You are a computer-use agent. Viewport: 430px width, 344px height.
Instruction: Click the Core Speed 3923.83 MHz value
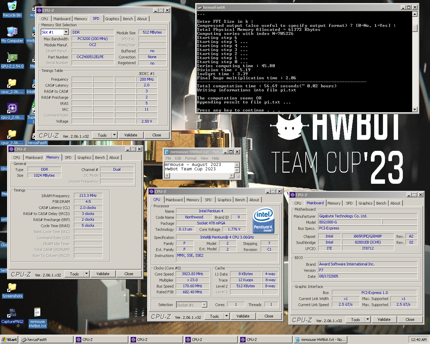coord(192,274)
